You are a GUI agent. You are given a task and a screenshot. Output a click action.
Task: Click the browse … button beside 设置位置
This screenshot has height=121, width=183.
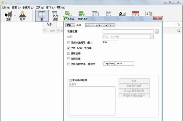click(x=156, y=32)
